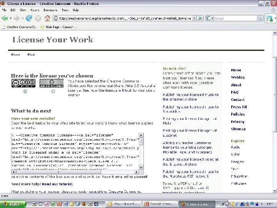Launch Firefox from the quick launch bar
Image resolution: width=277 pixels, height=208 pixels.
coord(84,204)
